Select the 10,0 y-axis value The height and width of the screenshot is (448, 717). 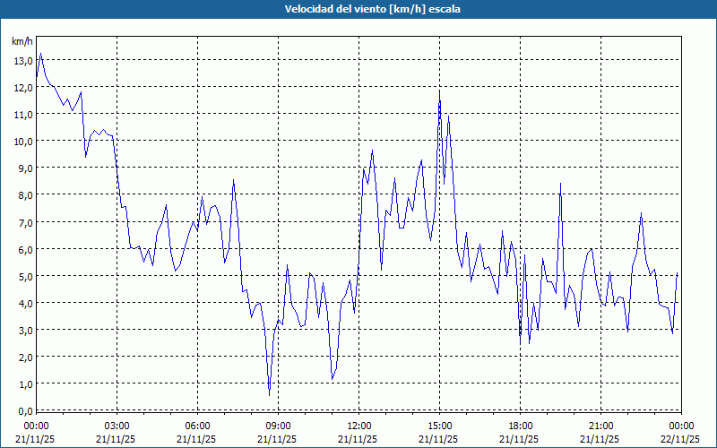pyautogui.click(x=22, y=141)
